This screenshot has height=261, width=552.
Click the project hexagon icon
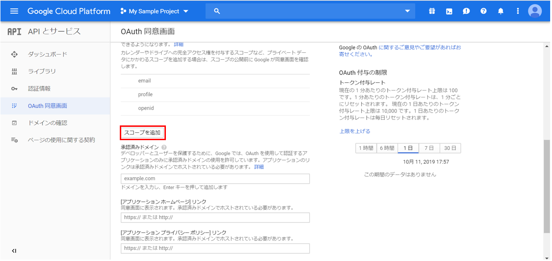click(x=123, y=11)
